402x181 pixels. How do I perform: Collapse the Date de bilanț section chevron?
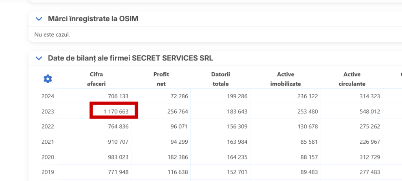[38, 58]
